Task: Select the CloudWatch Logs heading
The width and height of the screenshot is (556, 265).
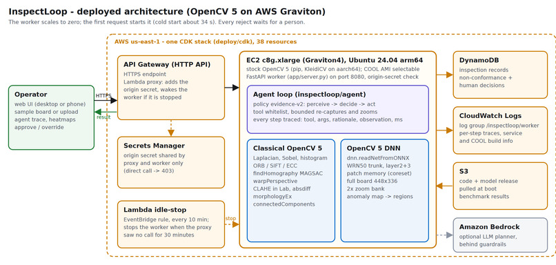Action: pyautogui.click(x=490, y=116)
